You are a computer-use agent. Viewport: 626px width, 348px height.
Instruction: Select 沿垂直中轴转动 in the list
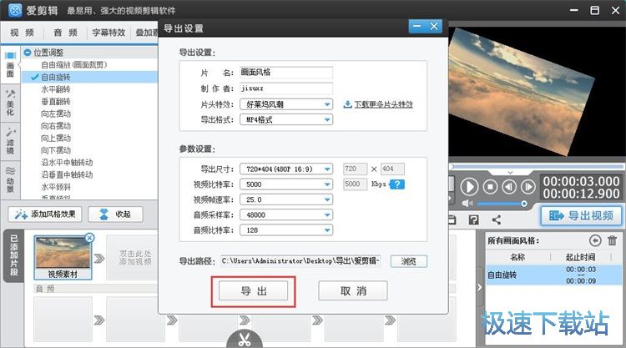[67, 174]
